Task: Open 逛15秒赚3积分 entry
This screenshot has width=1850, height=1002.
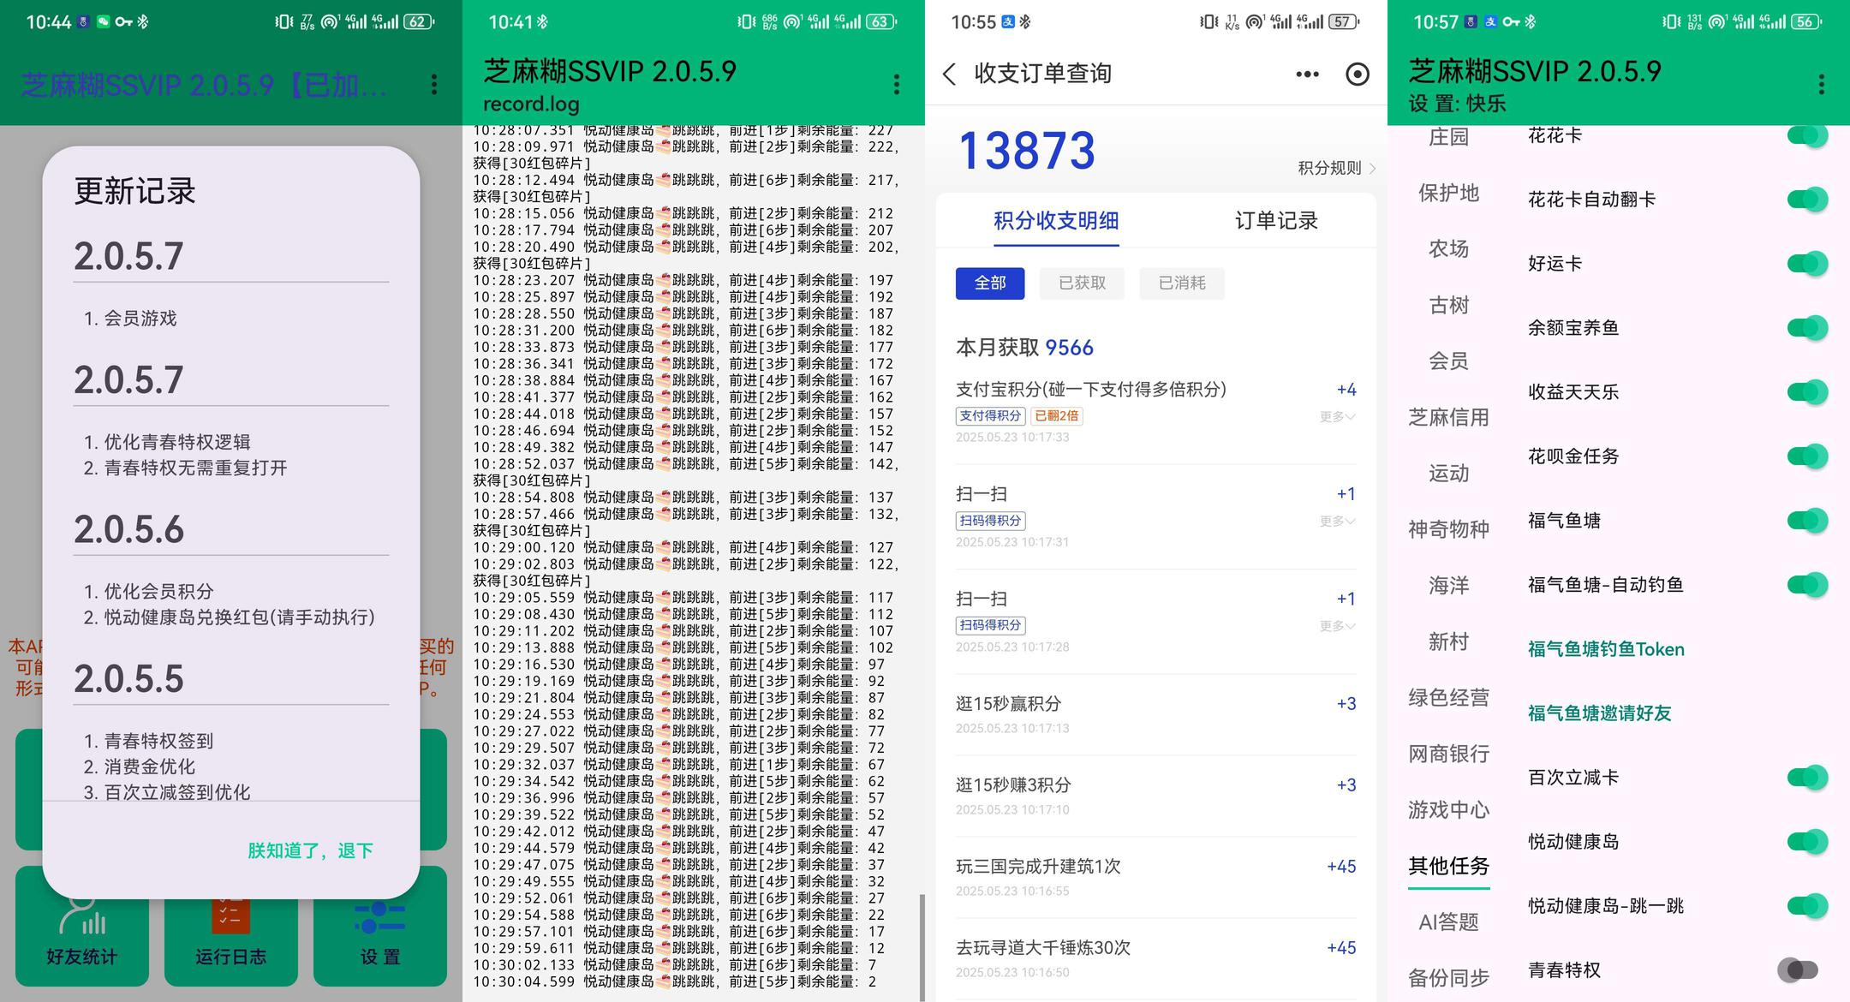Action: click(x=1156, y=796)
